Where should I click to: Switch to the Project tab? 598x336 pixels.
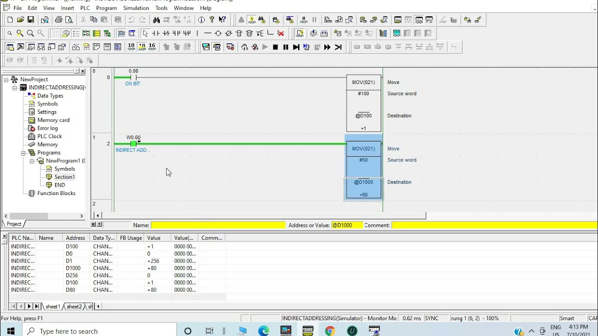(x=14, y=224)
